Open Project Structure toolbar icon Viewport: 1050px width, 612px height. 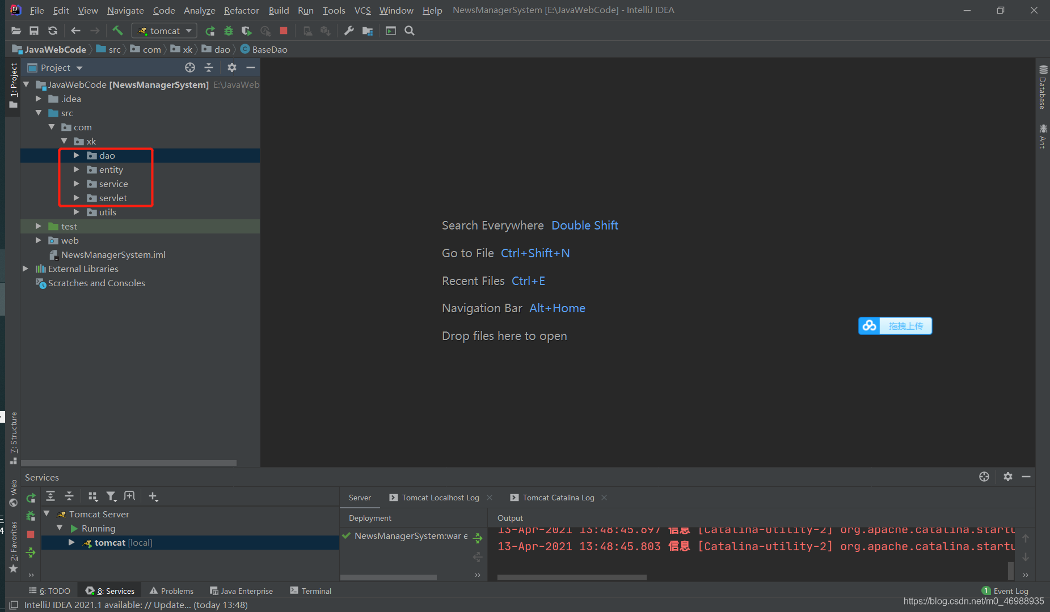368,31
